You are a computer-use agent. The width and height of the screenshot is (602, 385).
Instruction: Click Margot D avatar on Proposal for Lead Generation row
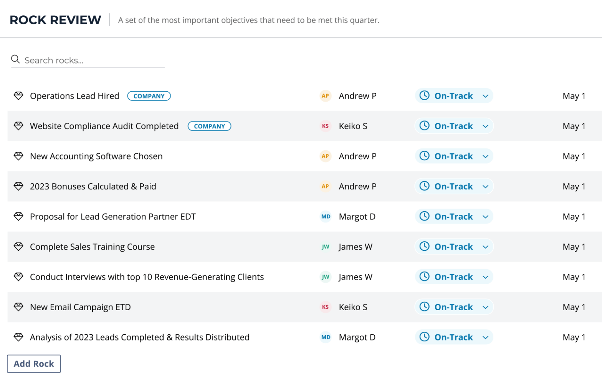[326, 217]
